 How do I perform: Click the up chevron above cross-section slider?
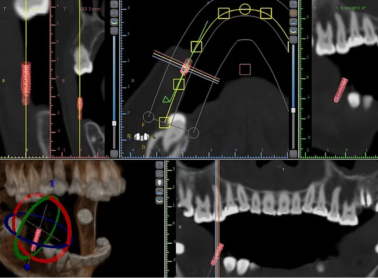(x=114, y=31)
